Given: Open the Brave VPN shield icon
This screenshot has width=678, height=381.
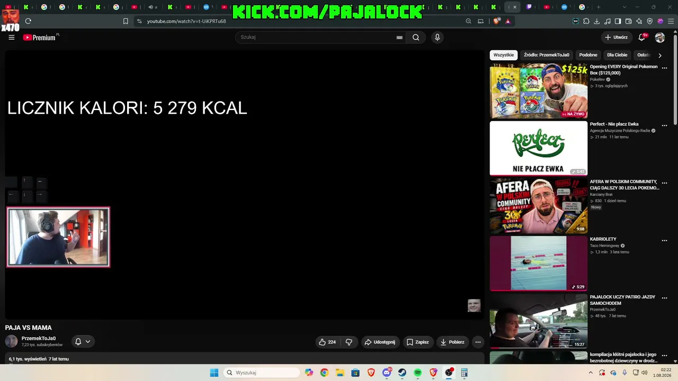Looking at the screenshot, I should point(650,21).
